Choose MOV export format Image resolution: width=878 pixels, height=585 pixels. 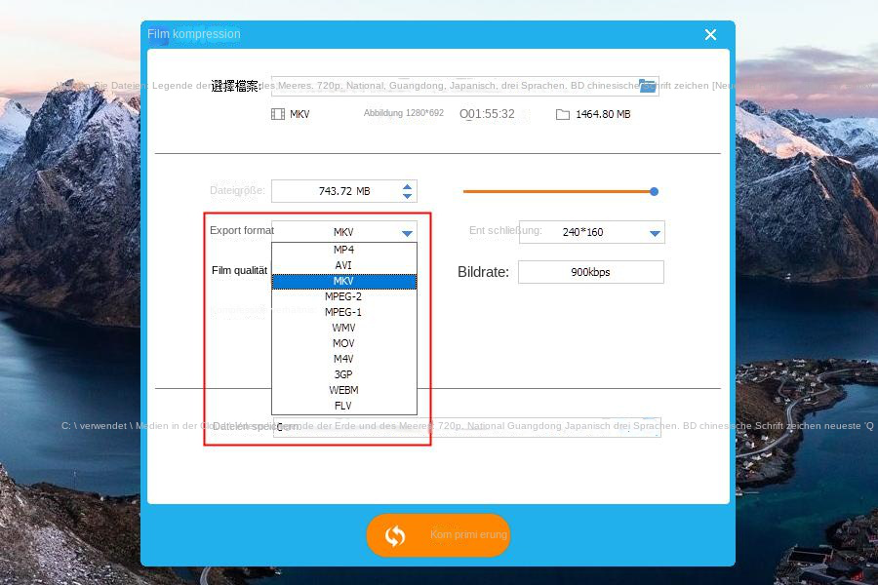[x=343, y=343]
